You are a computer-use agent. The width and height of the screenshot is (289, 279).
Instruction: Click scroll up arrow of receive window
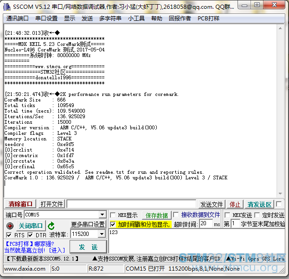(x=280, y=28)
